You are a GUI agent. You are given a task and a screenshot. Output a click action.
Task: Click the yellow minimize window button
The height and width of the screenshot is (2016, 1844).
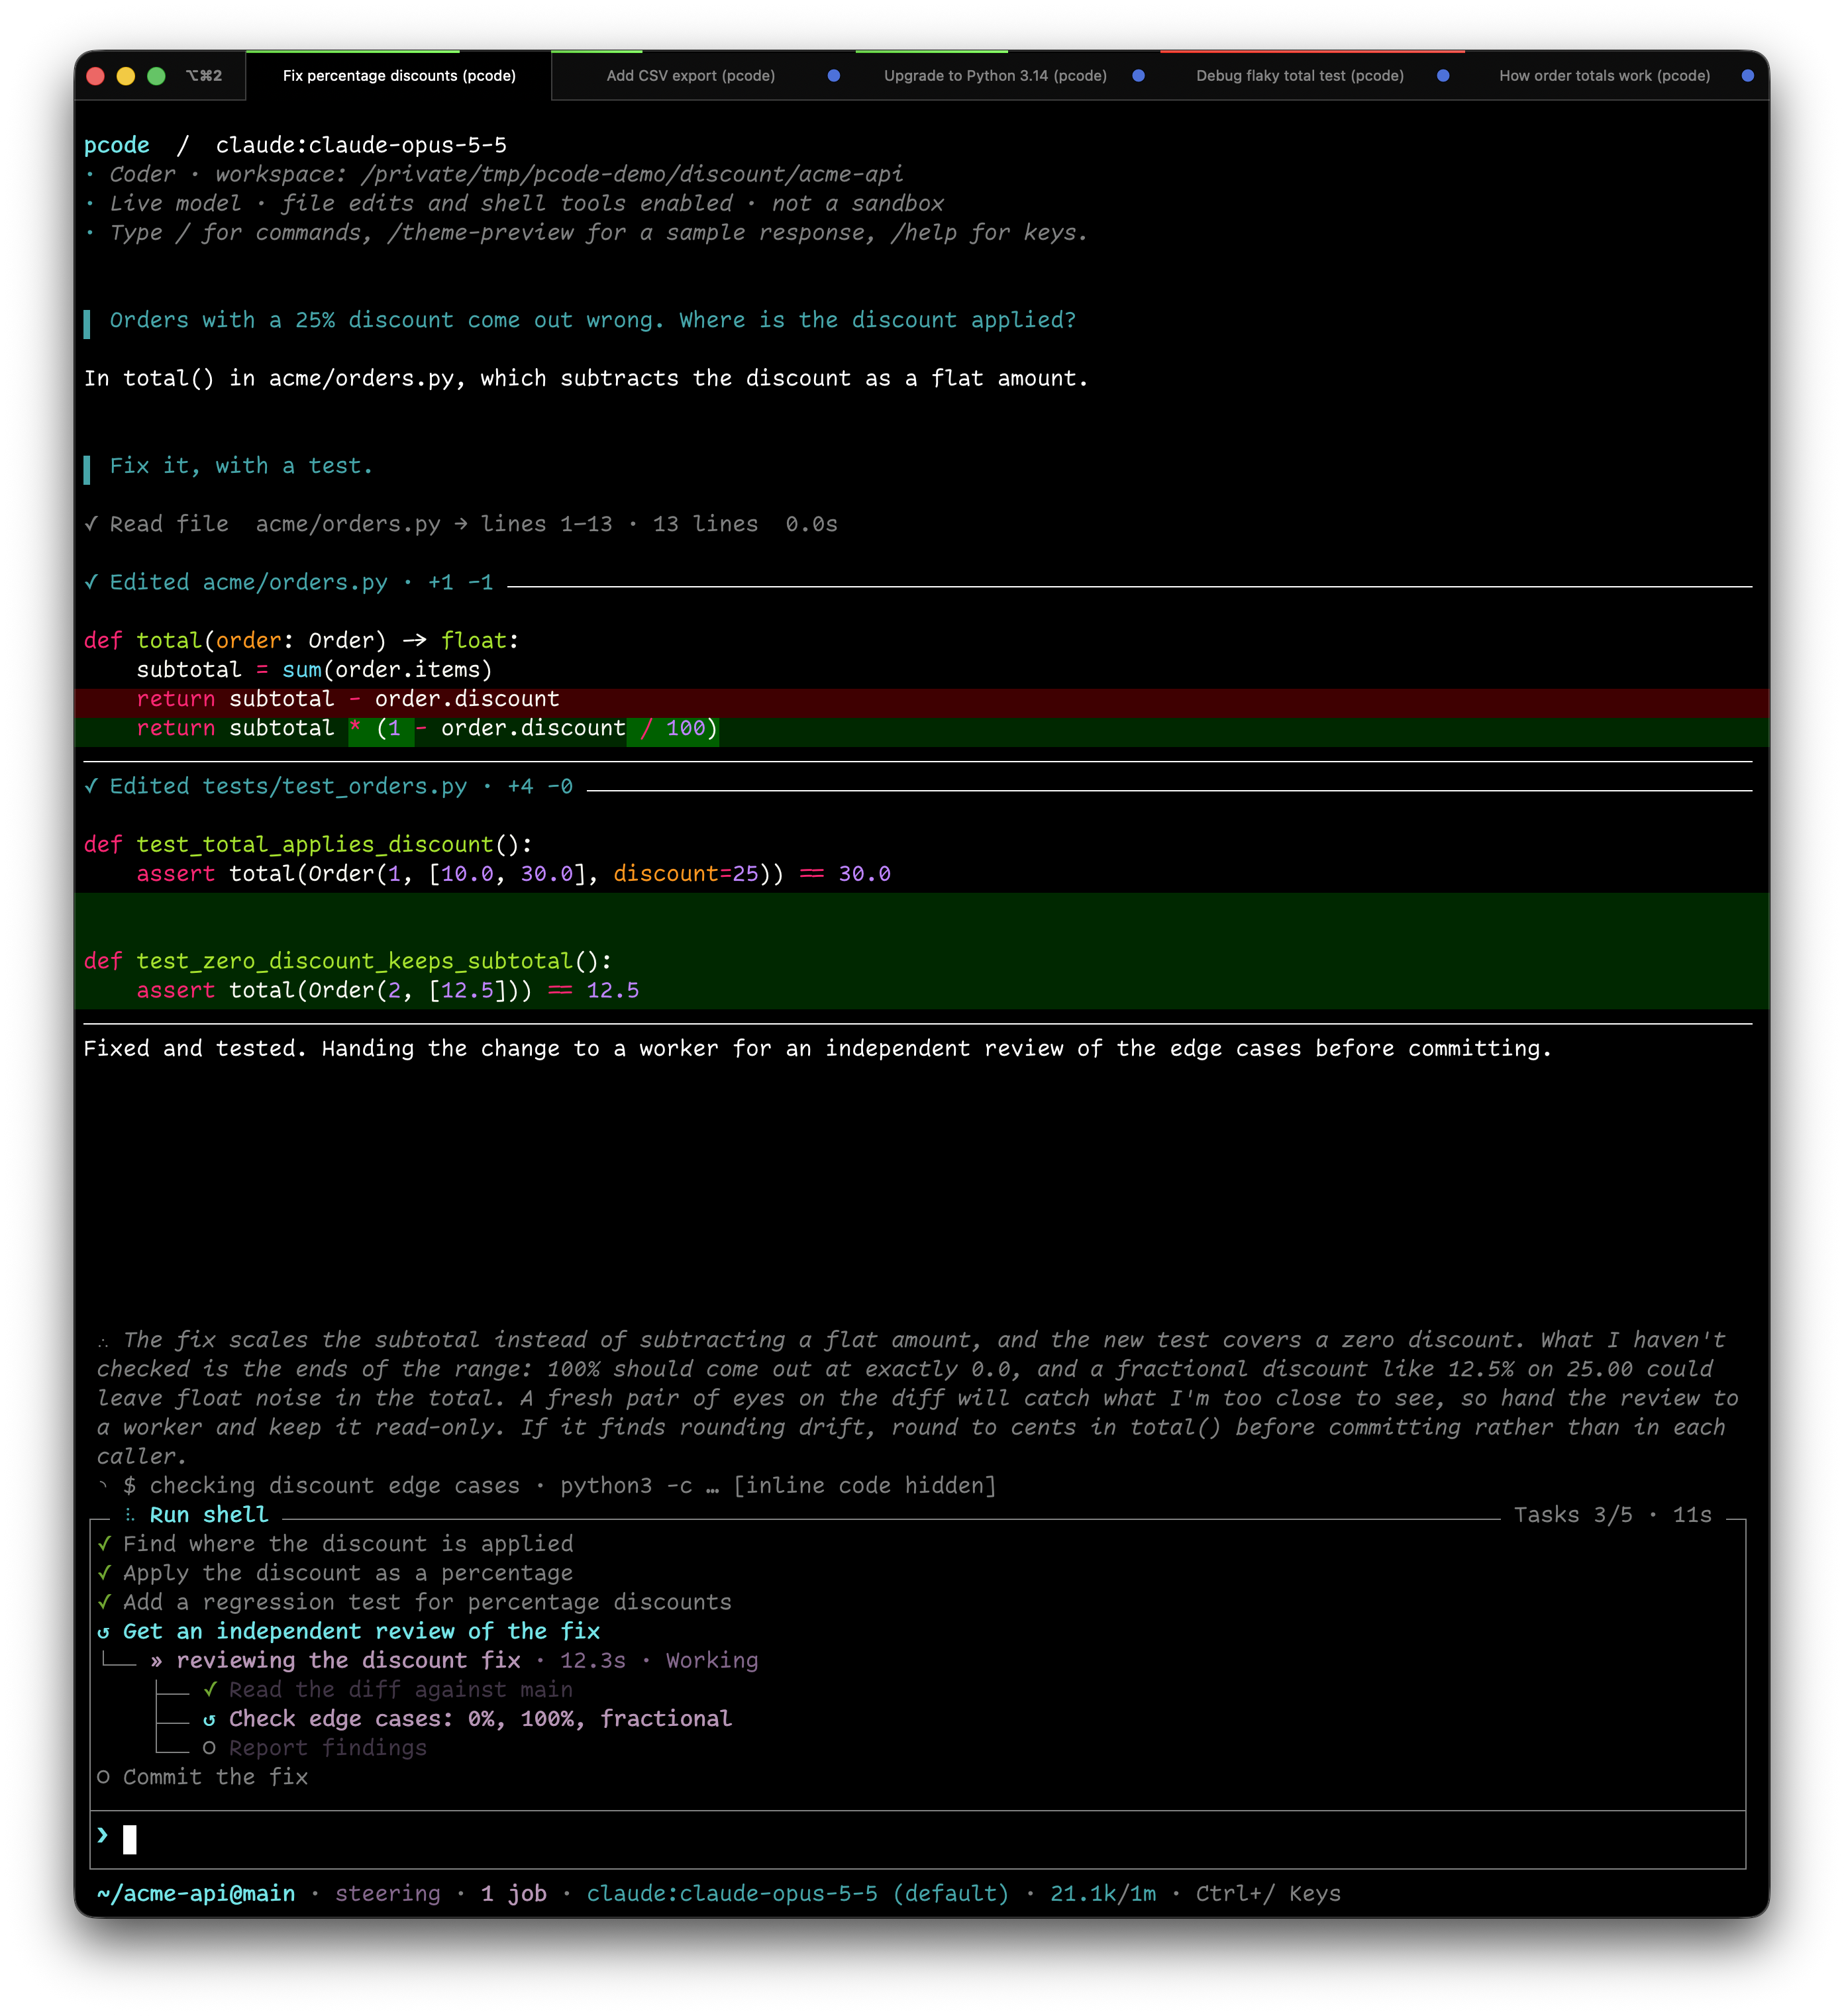pos(126,76)
